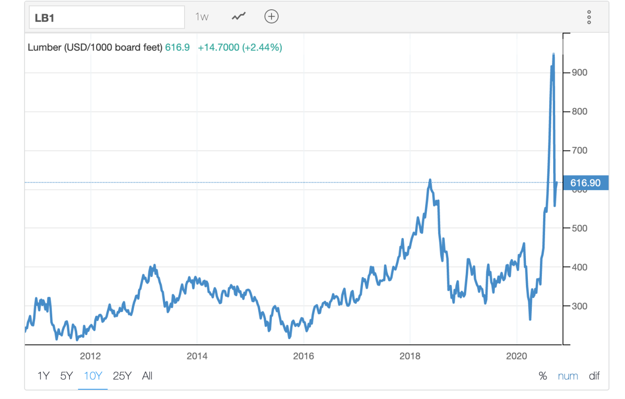Select the 25Y time range
Screen dimensions: 625x399
[x=122, y=376]
